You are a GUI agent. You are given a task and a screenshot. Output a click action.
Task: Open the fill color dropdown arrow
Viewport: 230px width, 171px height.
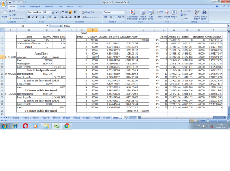click(52, 17)
